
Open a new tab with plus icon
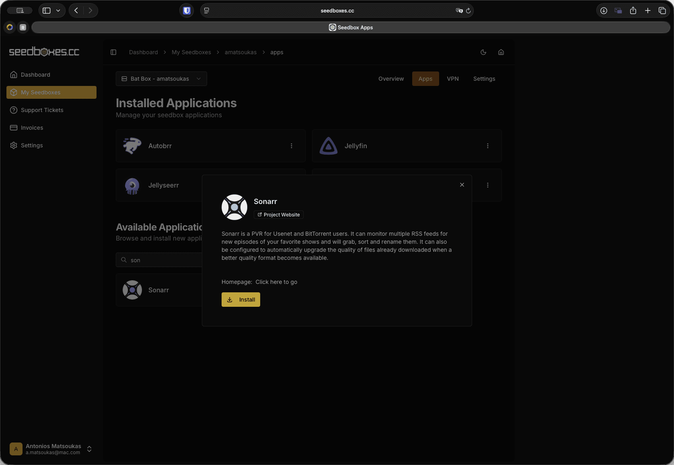647,10
